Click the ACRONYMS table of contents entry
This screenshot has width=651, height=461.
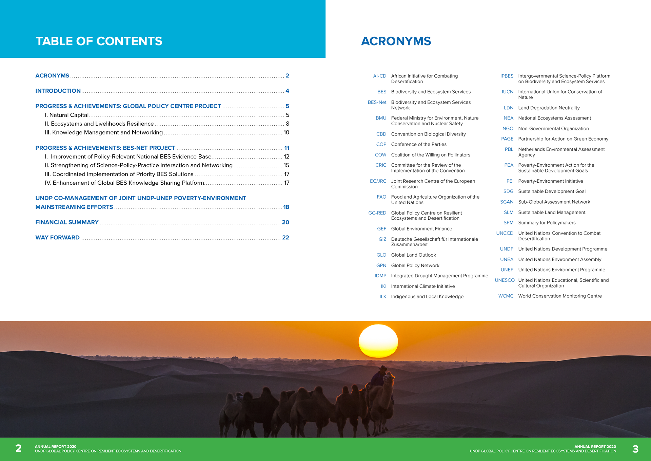point(52,76)
